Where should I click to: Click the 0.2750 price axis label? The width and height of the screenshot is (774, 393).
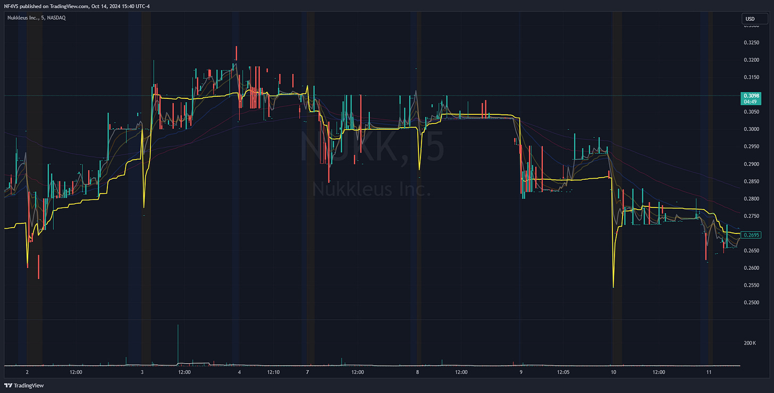(x=752, y=216)
